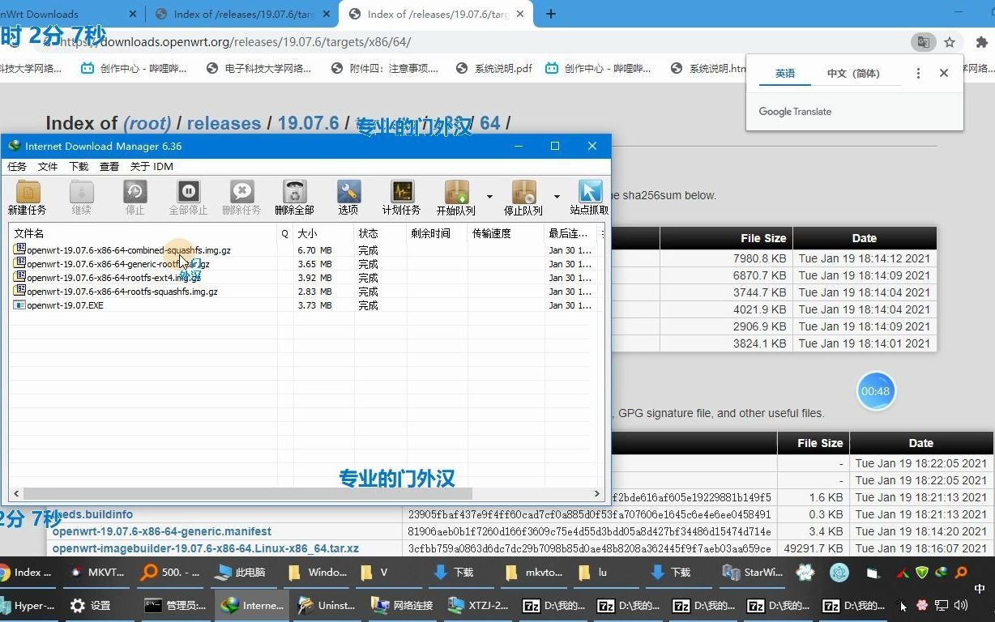
Task: Expand the dropdown arrow next to 停止队列
Action: coord(557,197)
